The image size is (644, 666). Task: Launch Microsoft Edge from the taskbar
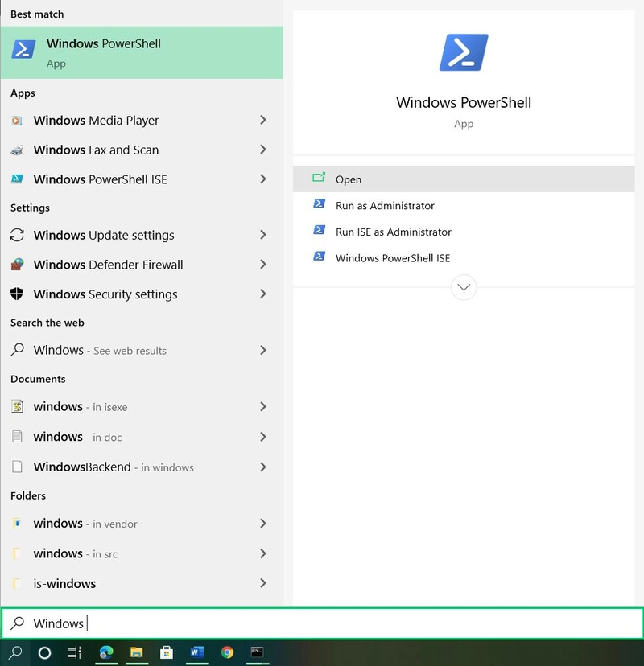(x=106, y=652)
